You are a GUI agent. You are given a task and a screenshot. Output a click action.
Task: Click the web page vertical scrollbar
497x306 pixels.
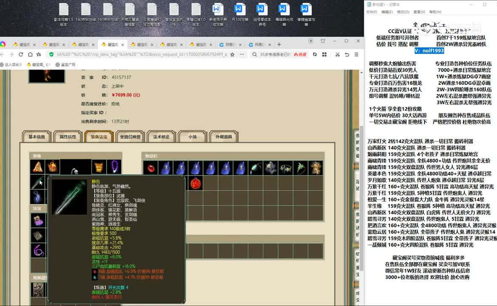pos(361,198)
